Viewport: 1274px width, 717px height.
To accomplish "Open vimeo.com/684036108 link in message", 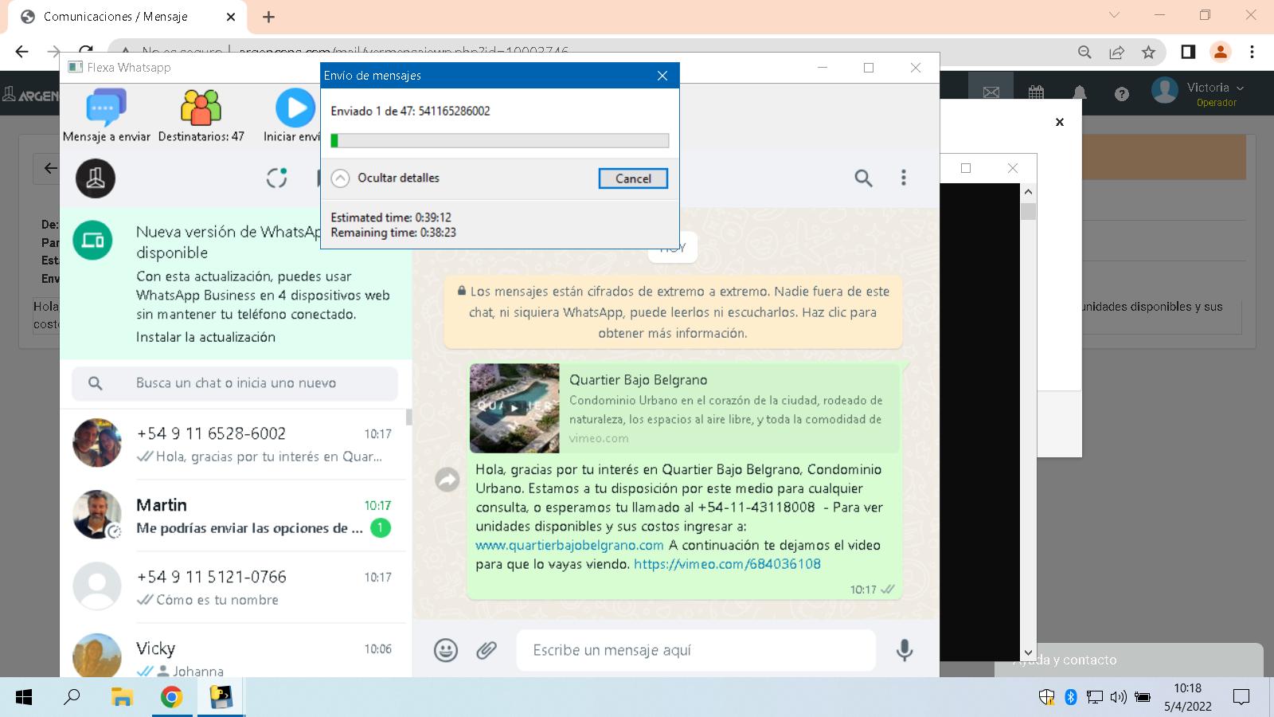I will [x=727, y=564].
